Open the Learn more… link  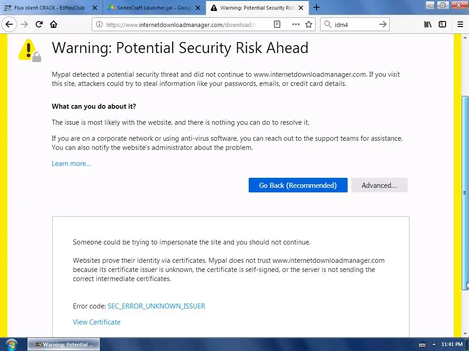71,164
